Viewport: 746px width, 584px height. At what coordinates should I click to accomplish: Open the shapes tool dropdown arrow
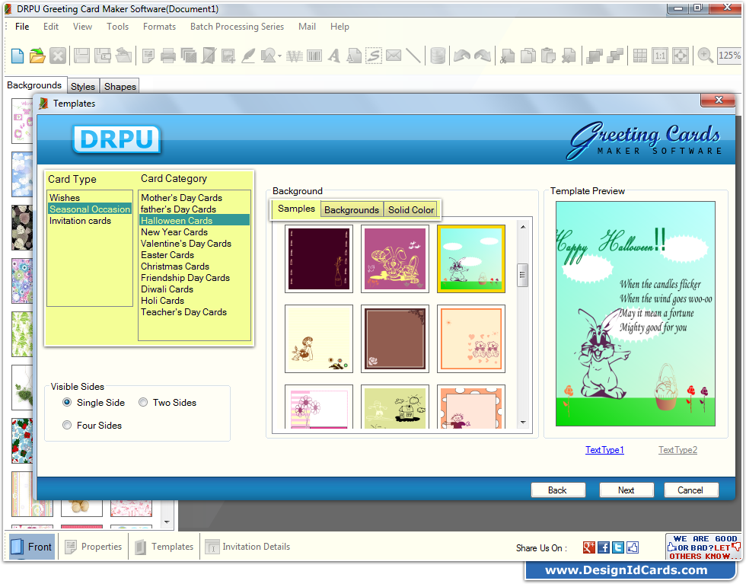[x=280, y=56]
